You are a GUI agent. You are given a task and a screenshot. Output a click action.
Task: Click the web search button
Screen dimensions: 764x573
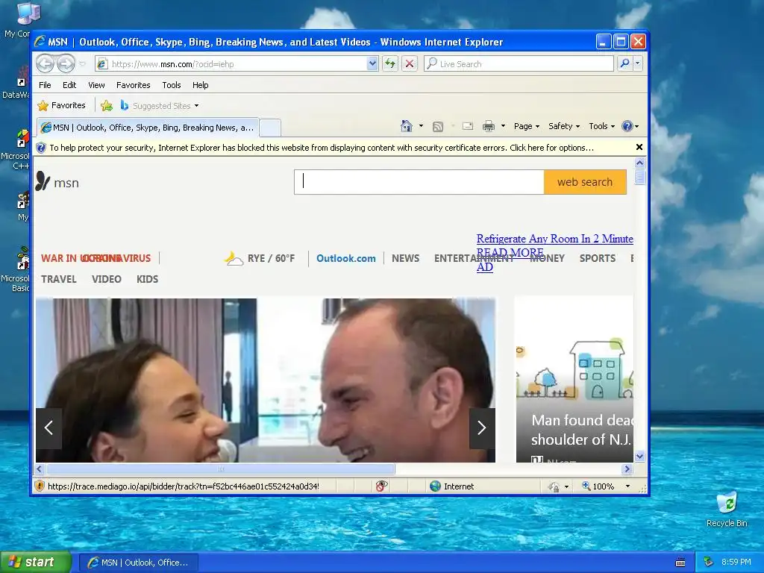(585, 182)
